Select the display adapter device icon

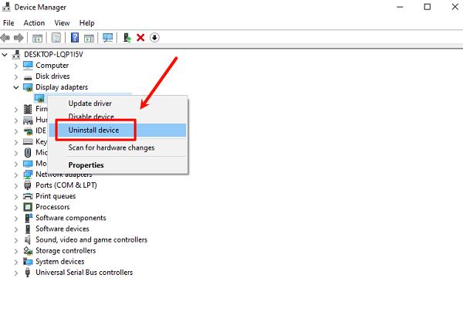39,98
